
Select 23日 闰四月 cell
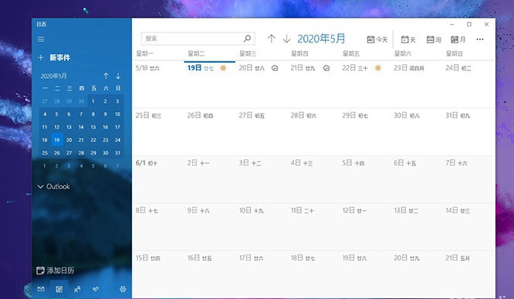[x=416, y=84]
